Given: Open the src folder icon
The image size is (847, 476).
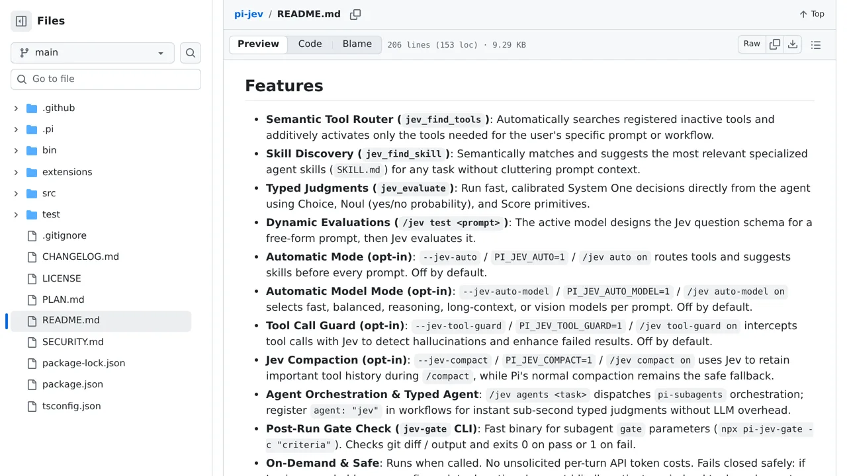Looking at the screenshot, I should [x=32, y=193].
